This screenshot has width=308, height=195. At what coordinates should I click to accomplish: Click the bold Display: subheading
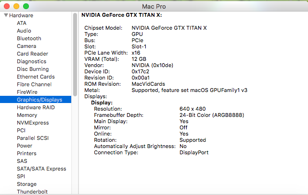(x=102, y=103)
